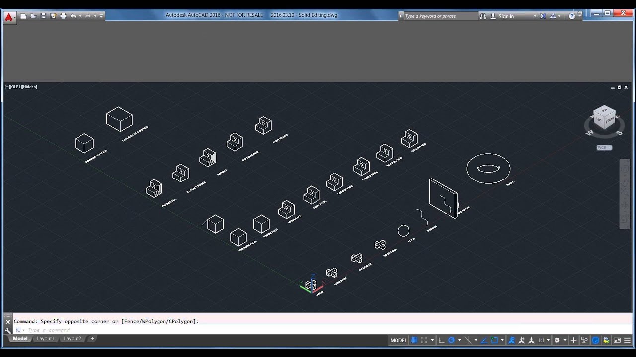
Task: Click the keyword search input field
Action: [440, 16]
